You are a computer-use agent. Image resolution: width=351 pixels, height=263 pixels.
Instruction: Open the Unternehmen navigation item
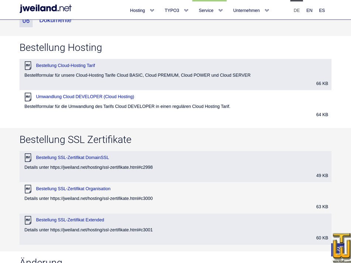point(246,10)
